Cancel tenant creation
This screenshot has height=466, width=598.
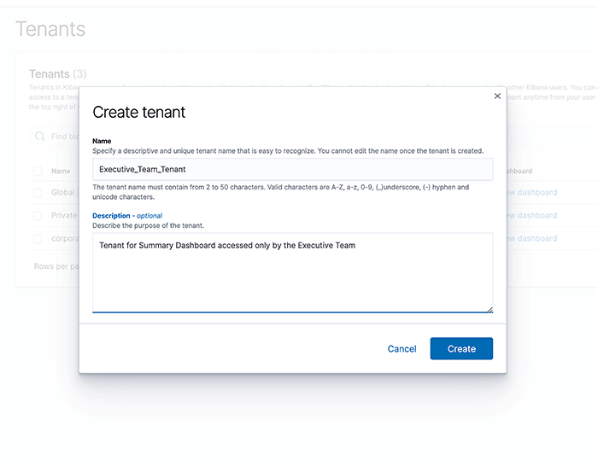pyautogui.click(x=402, y=348)
